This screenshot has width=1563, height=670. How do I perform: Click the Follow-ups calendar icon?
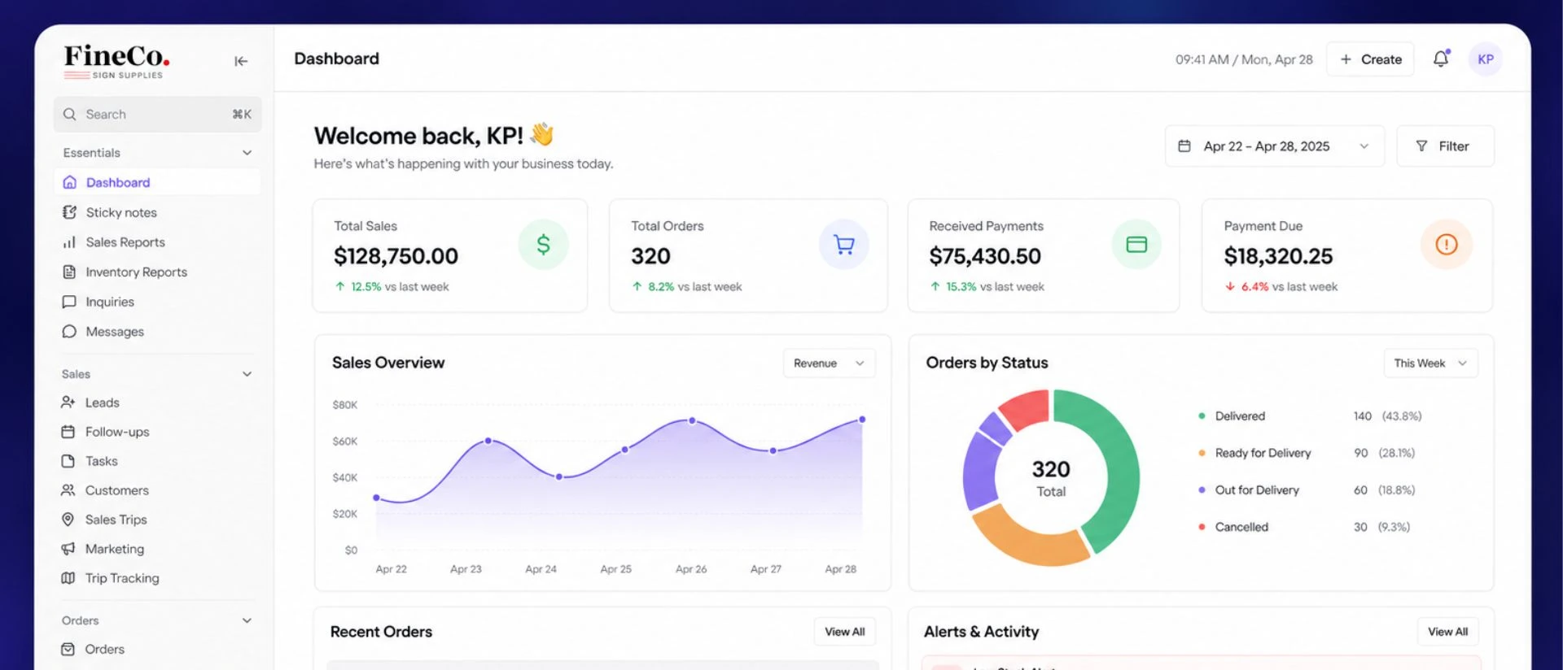coord(68,432)
